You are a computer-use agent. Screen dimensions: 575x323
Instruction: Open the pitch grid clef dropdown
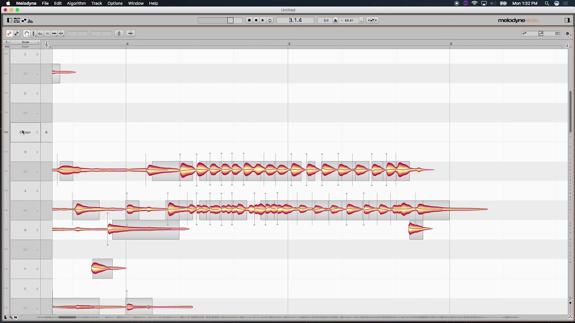(x=46, y=44)
